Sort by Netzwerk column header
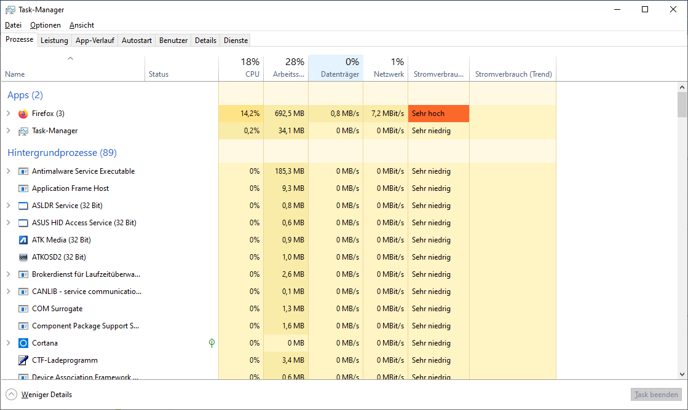This screenshot has height=410, width=688. [386, 68]
